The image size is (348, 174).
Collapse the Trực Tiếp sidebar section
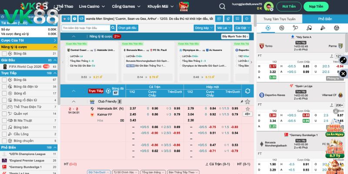[55, 73]
